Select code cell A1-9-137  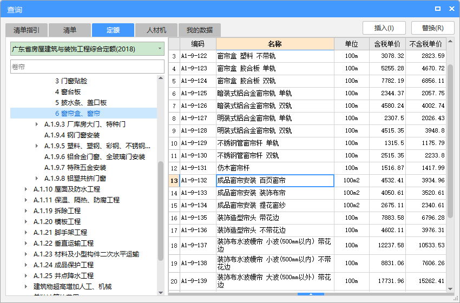point(198,246)
